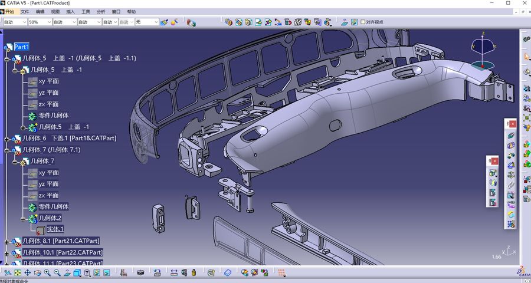This screenshot has height=283, width=531.
Task: Click the Measure Between icon
Action: [173, 272]
